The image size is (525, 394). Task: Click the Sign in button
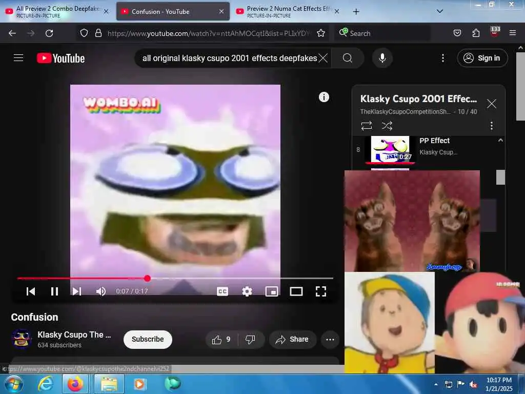482,58
